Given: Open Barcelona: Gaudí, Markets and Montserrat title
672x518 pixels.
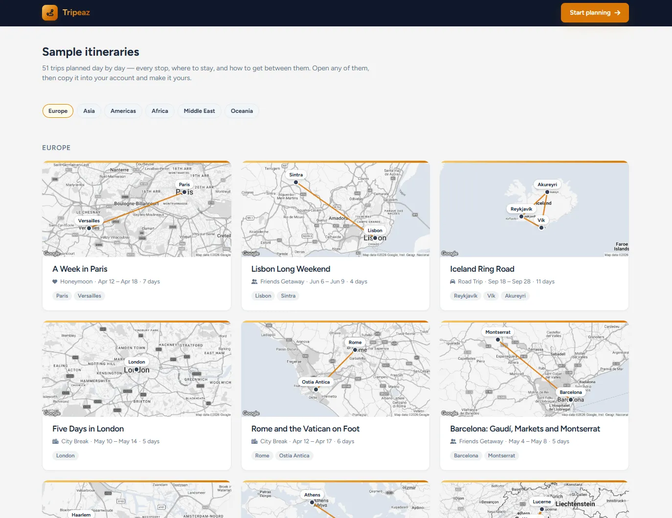Looking at the screenshot, I should (525, 429).
